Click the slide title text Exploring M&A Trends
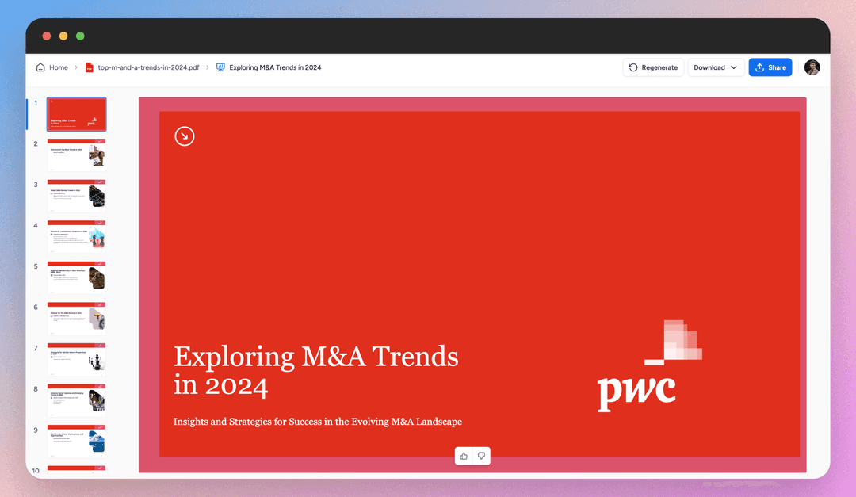 315,357
